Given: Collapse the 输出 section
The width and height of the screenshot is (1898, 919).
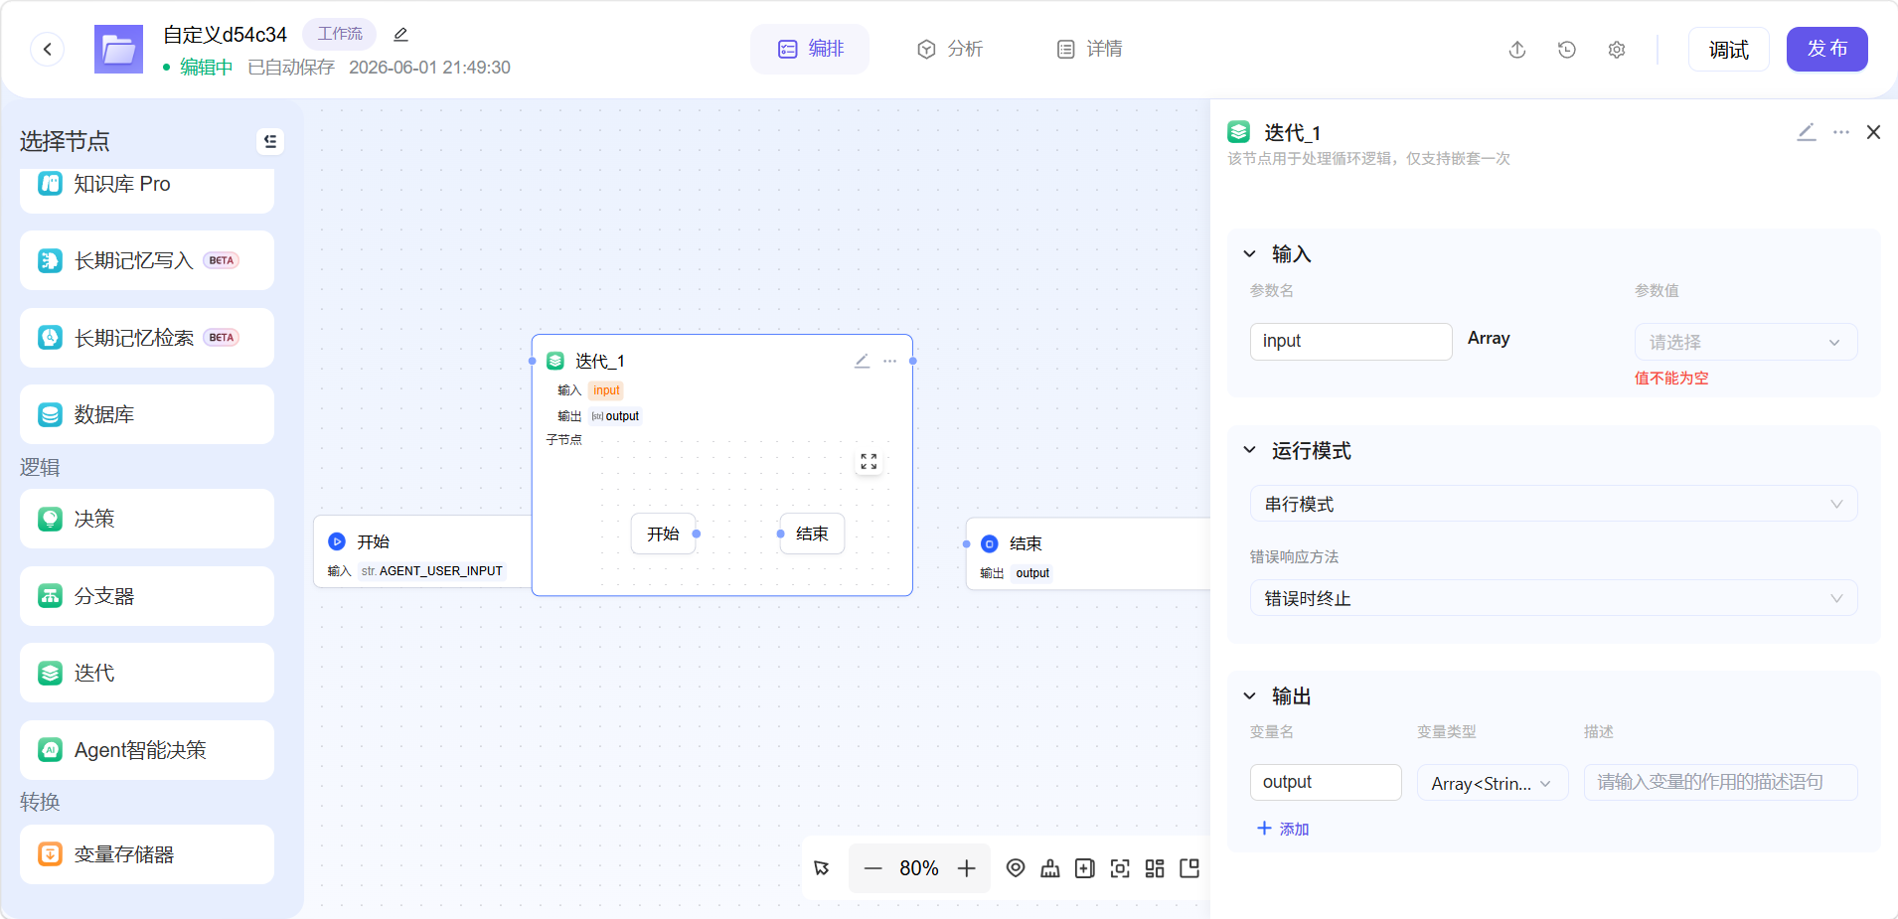Looking at the screenshot, I should (x=1250, y=696).
